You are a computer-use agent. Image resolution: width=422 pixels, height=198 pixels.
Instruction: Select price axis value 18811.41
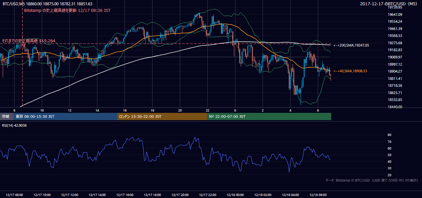(395, 79)
